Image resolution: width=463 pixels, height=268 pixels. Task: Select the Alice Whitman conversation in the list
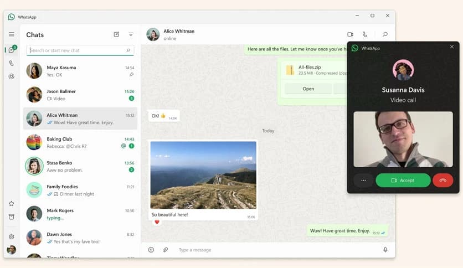coord(80,118)
